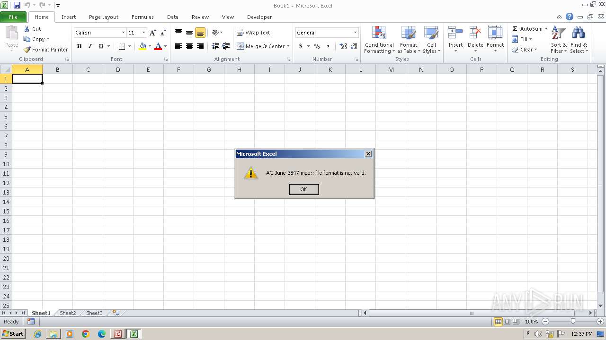Click the Cut scissors icon
The image size is (606, 340).
pyautogui.click(x=27, y=29)
